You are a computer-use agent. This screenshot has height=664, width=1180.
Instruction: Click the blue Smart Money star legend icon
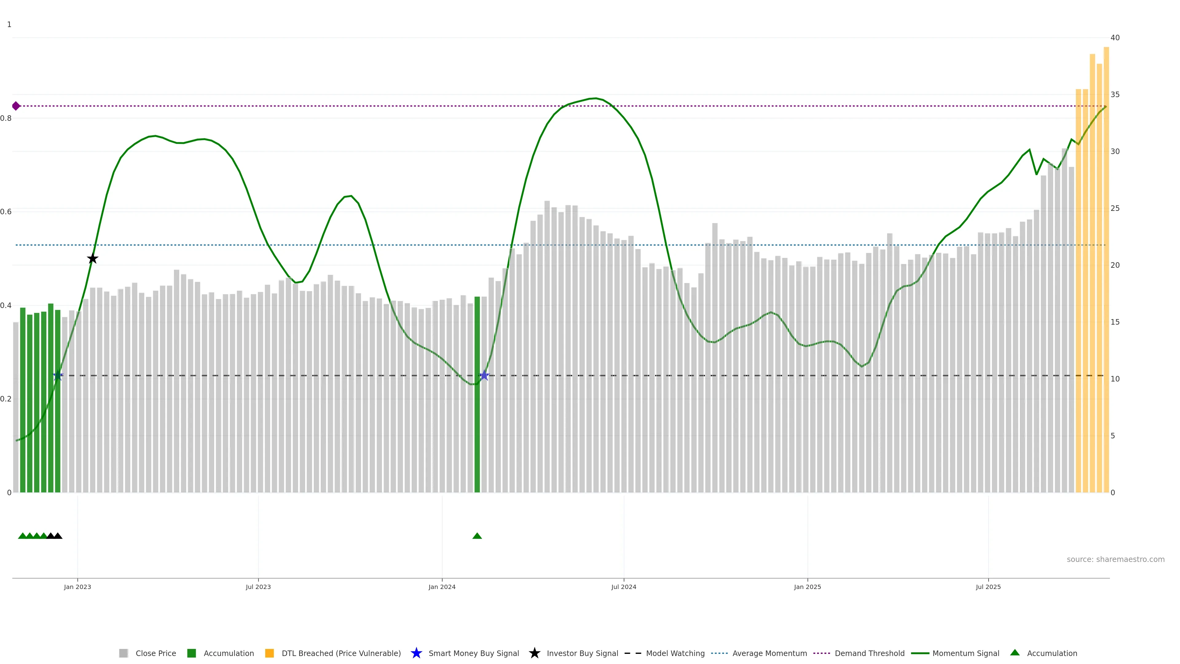point(416,653)
